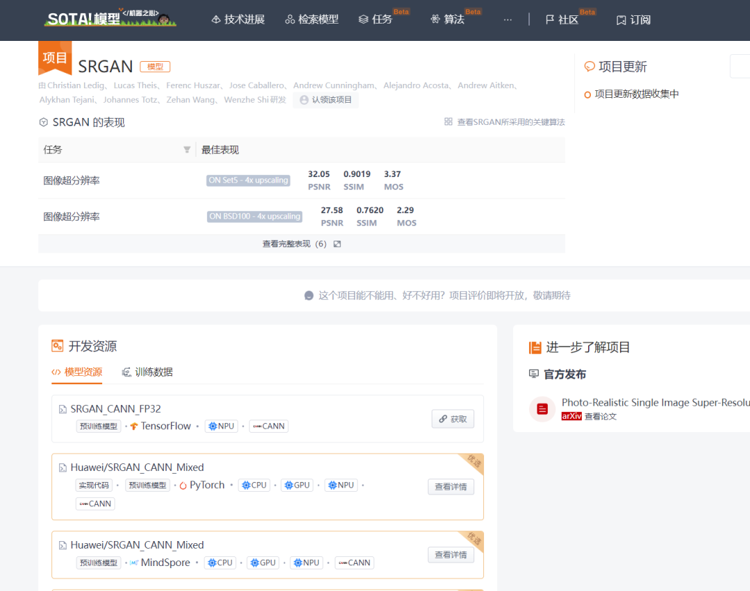Click the 实现代码 tag in PyTorch card
Screen dimensions: 750x591
[x=94, y=486]
